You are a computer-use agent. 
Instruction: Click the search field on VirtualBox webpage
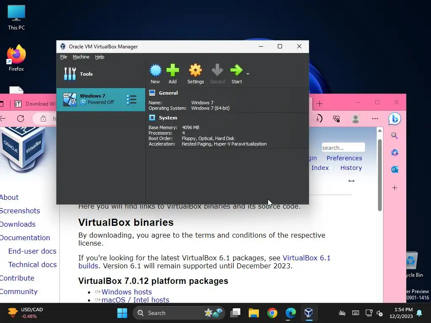[343, 148]
